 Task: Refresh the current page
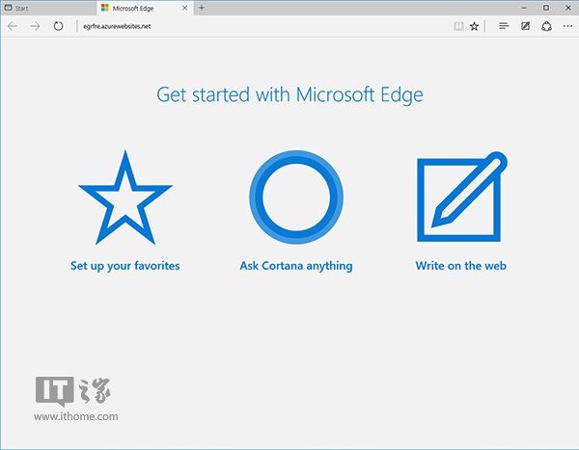tap(58, 26)
